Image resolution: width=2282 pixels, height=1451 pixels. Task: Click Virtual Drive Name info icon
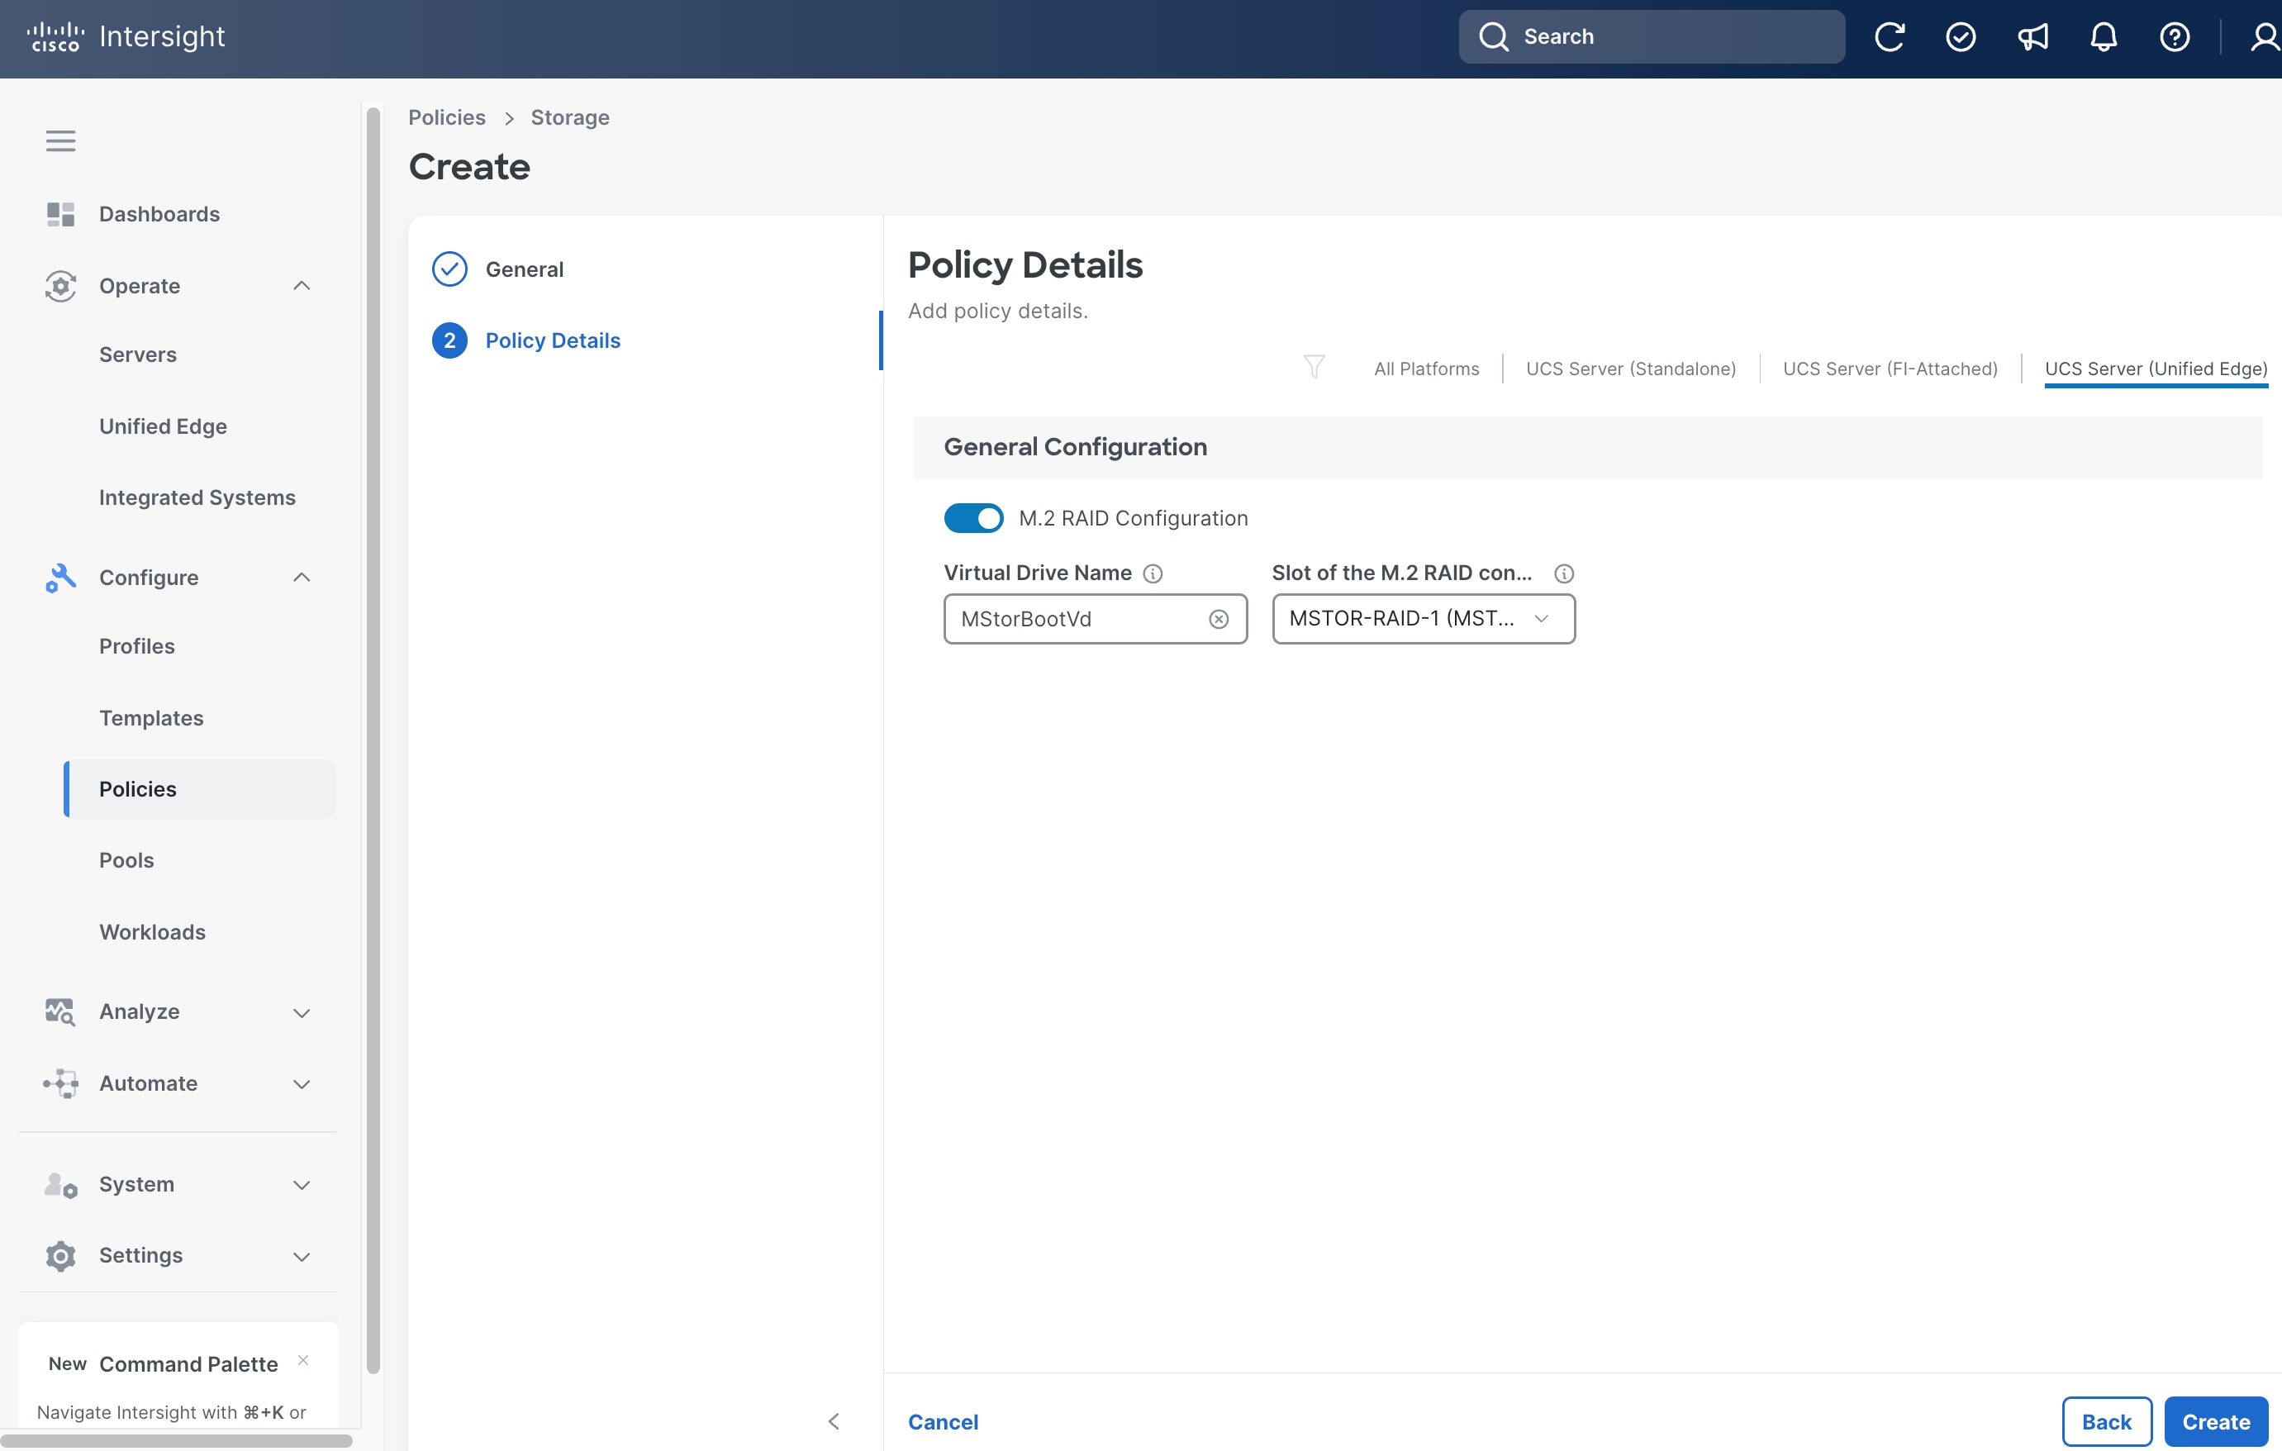1153,573
